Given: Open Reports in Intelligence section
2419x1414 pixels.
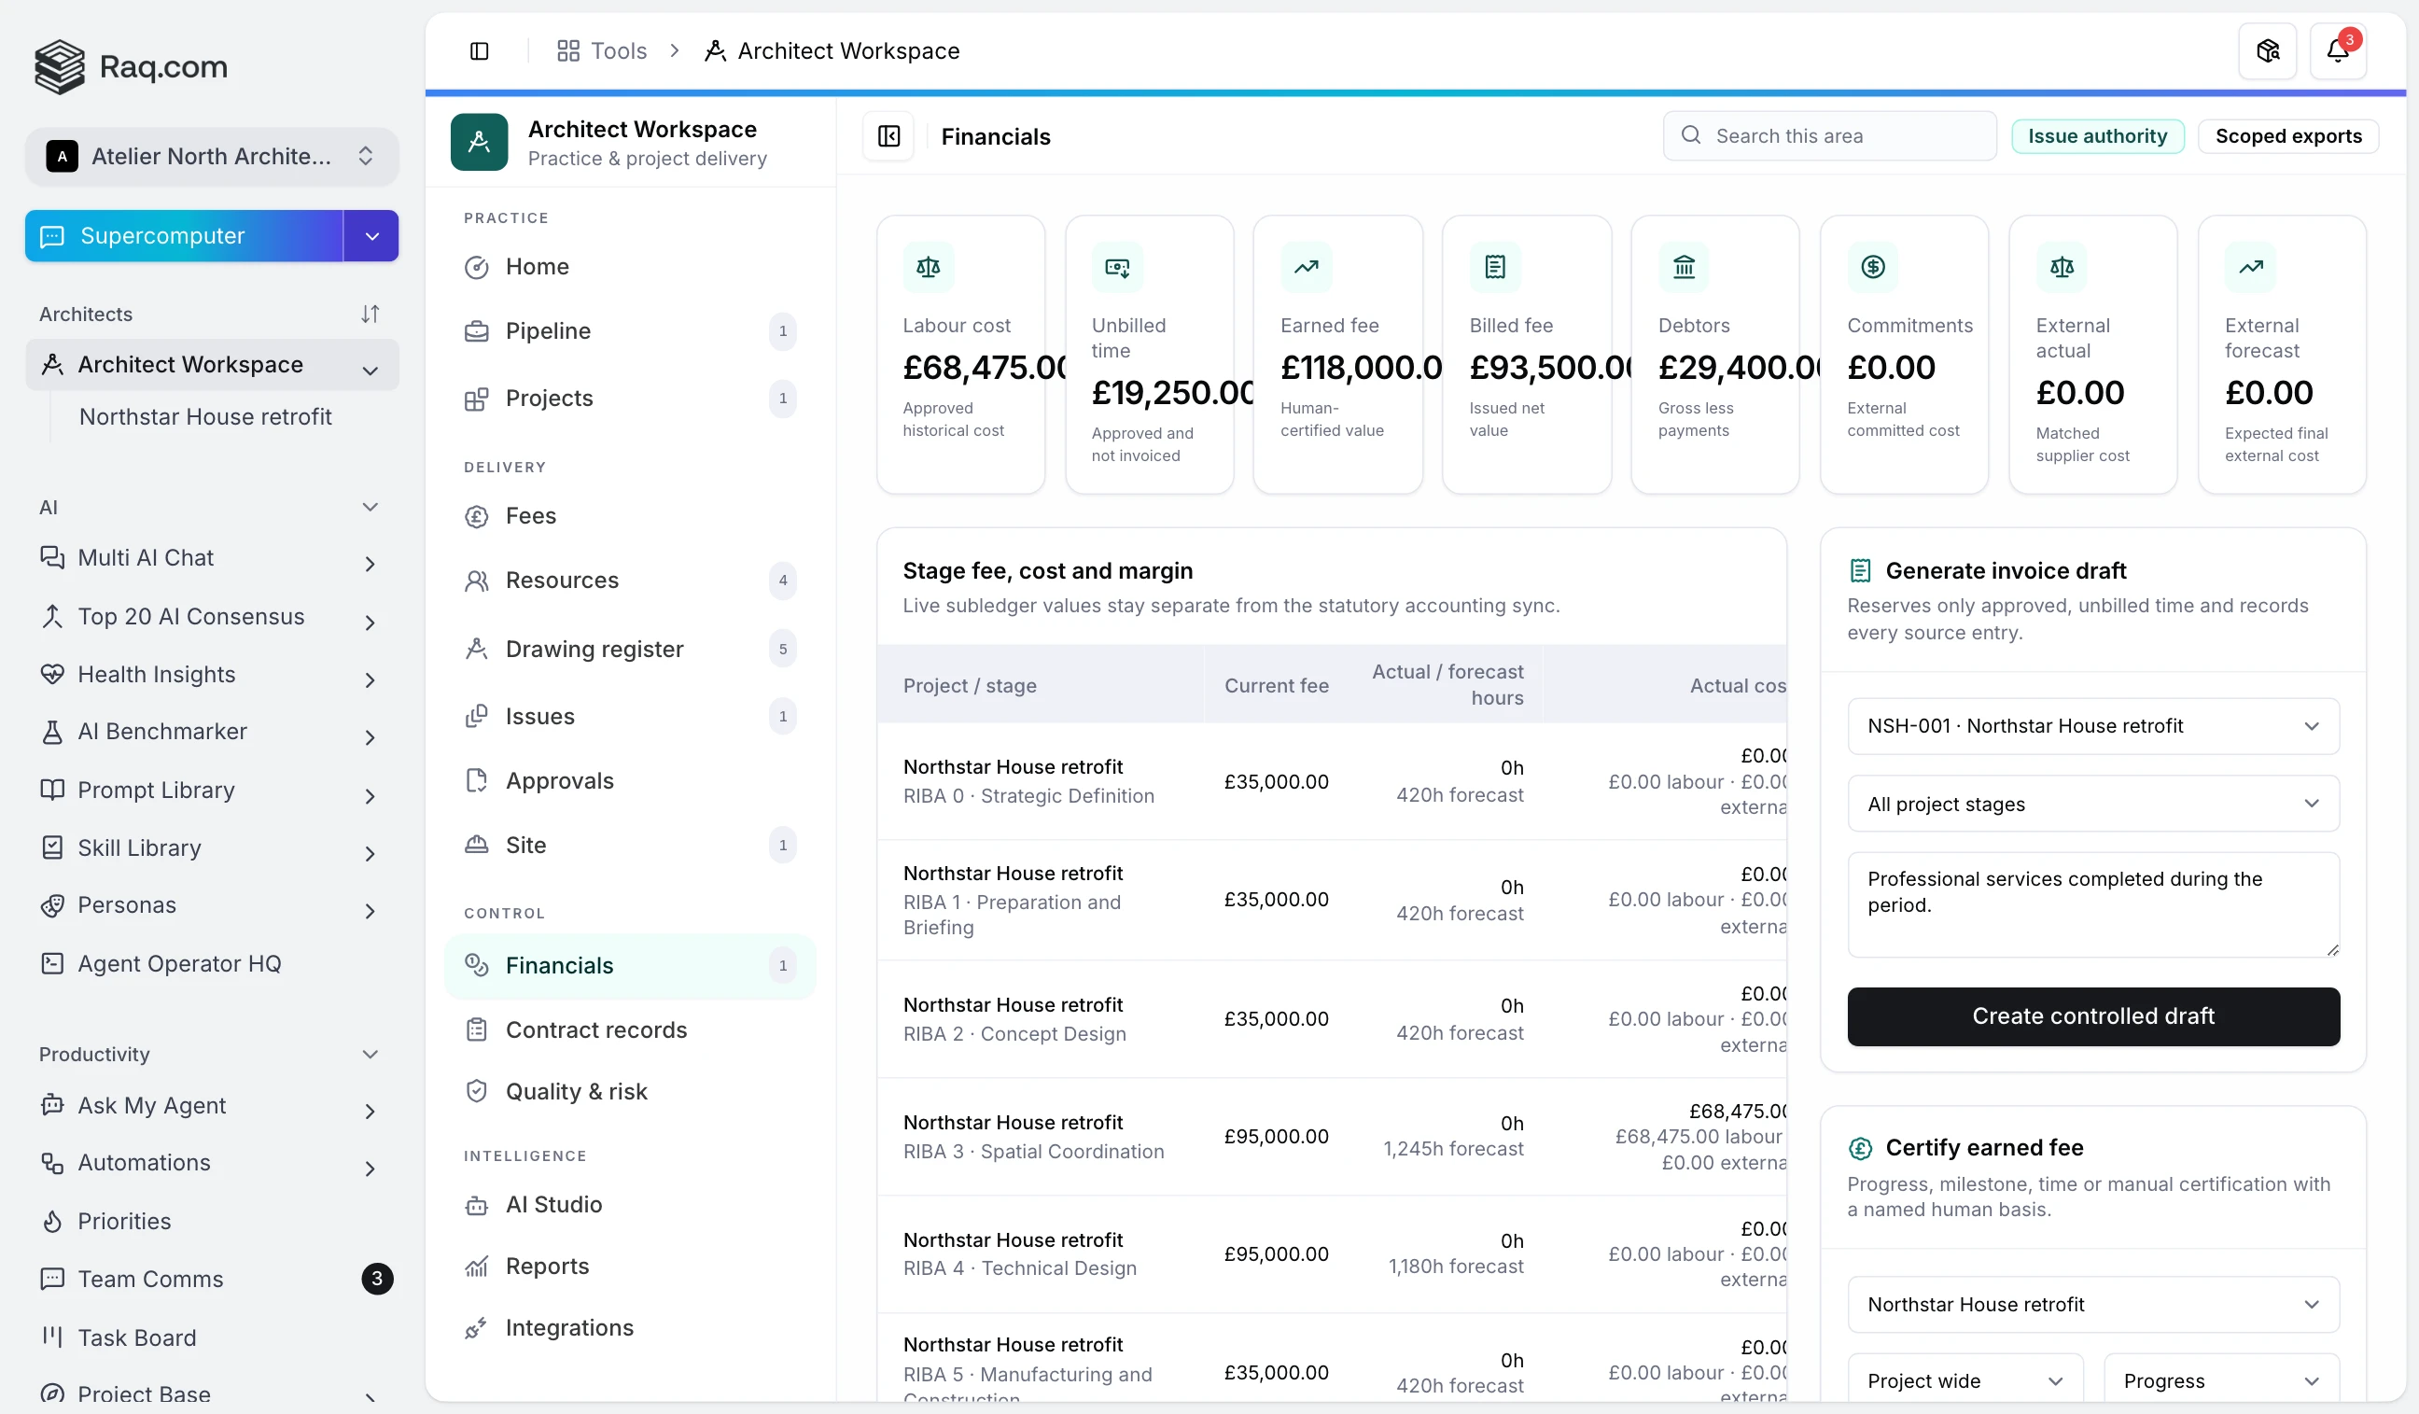Looking at the screenshot, I should [x=630, y=1267].
